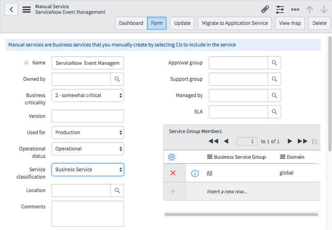Go back using the left chevron button
332x230 pixels.
pos(11,9)
